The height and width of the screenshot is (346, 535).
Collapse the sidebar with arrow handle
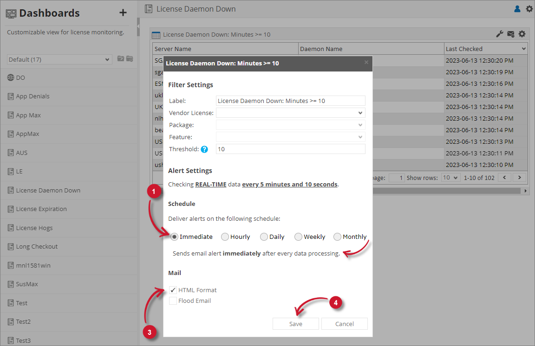click(x=138, y=26)
